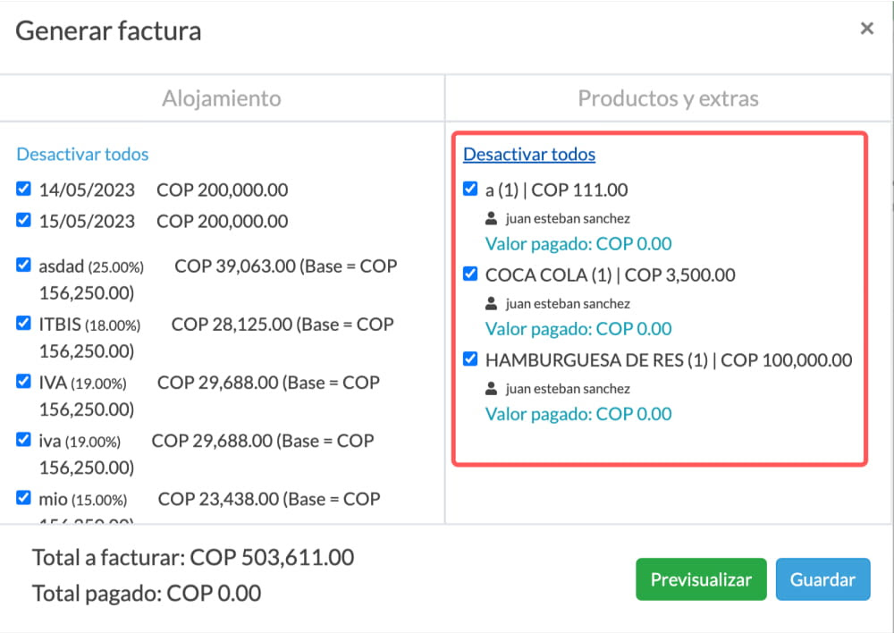Click the person icon under item a (1)
Image resolution: width=894 pixels, height=633 pixels.
pyautogui.click(x=491, y=218)
